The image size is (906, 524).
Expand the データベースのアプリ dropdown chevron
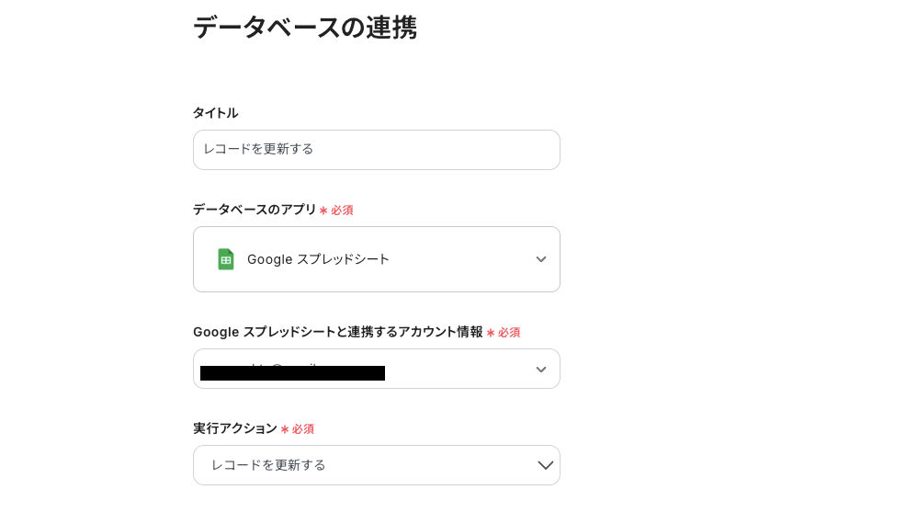tap(541, 259)
